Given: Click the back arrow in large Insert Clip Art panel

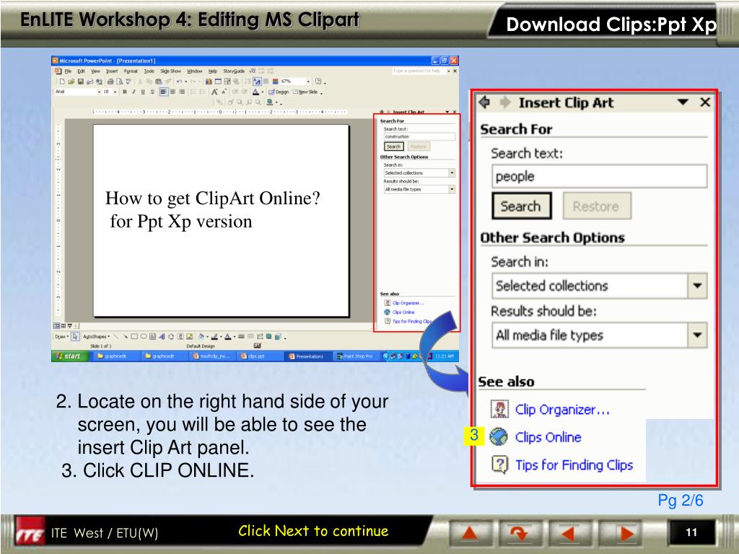Looking at the screenshot, I should (x=484, y=102).
